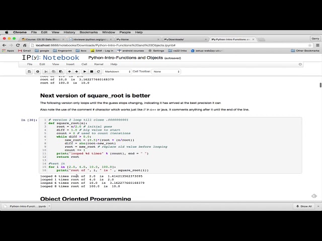Open the Chrome hamburger menu
The height and width of the screenshot is (241, 322).
[x=317, y=45]
